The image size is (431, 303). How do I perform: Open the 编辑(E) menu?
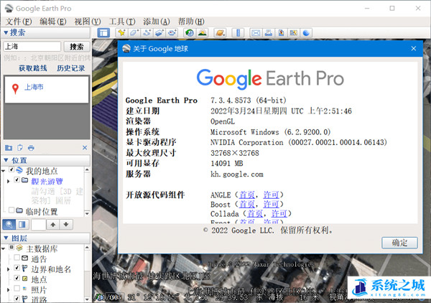pos(53,22)
